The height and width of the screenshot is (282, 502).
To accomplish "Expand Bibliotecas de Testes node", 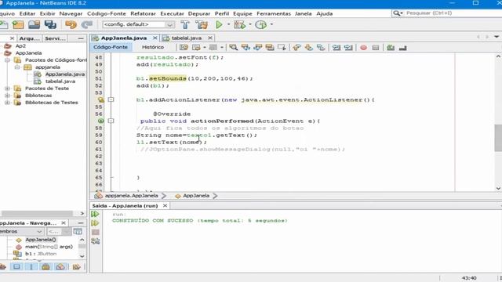I will 7,103.
